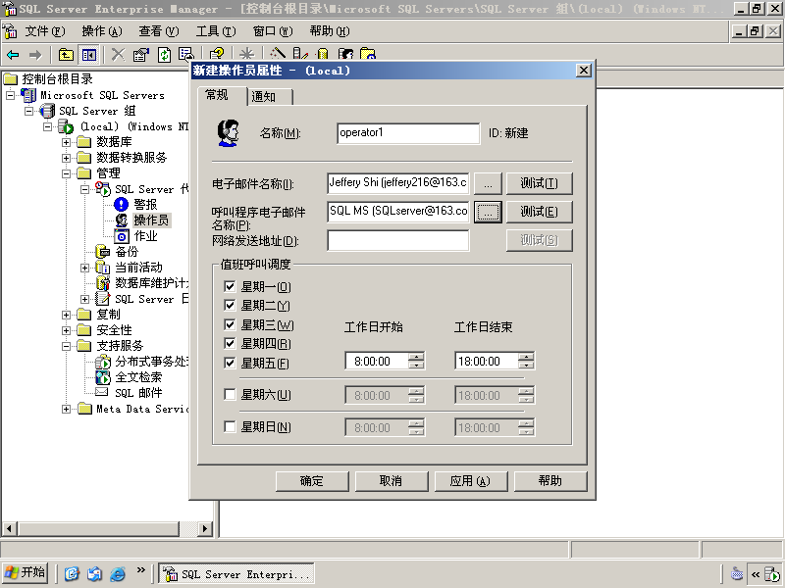Select the 数据库维护计划 tree node
Screen dimensions: 785x588
(x=152, y=283)
